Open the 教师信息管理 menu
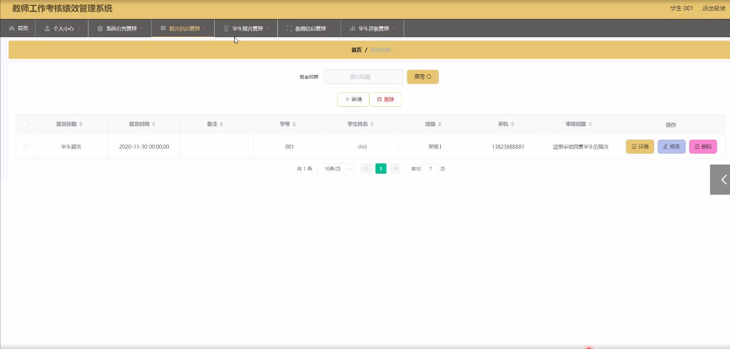This screenshot has height=349, width=730. tap(309, 28)
